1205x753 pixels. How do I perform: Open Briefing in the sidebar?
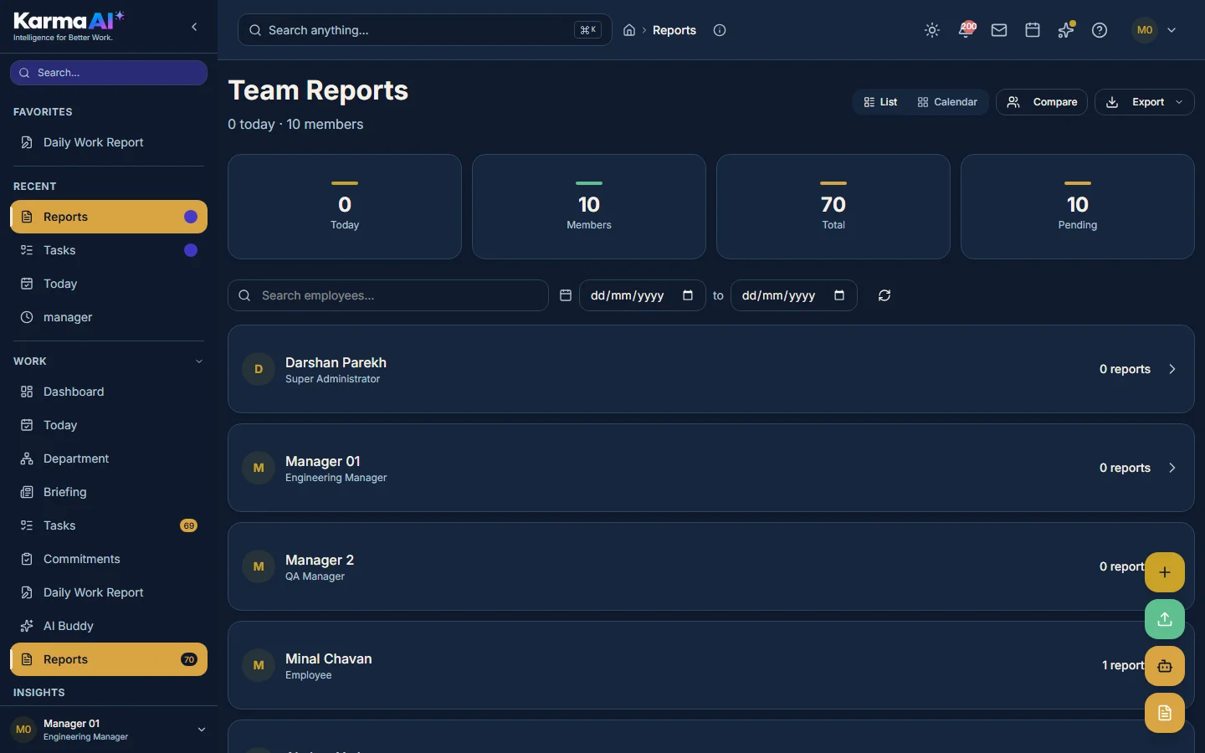(x=109, y=492)
